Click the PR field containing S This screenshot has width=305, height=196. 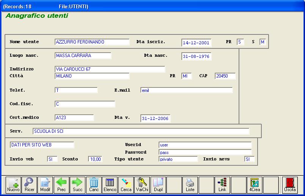point(241,42)
